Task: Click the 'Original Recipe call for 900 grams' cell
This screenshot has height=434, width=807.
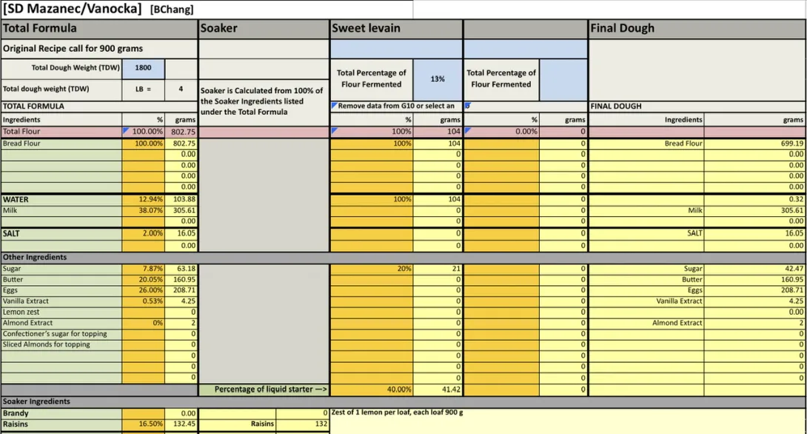Action: point(99,49)
